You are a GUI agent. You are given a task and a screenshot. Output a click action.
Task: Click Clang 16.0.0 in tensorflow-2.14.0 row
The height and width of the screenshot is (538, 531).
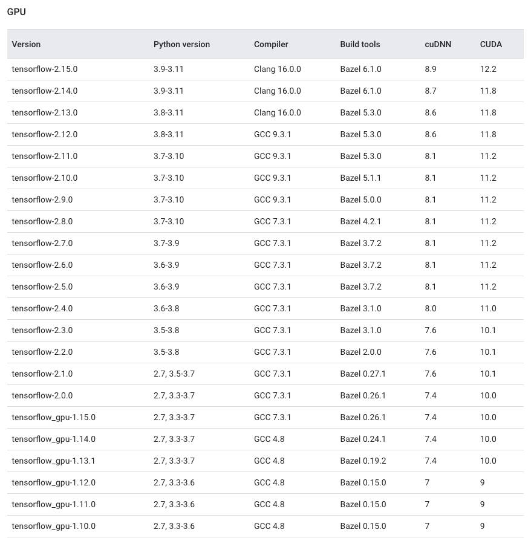tap(278, 91)
